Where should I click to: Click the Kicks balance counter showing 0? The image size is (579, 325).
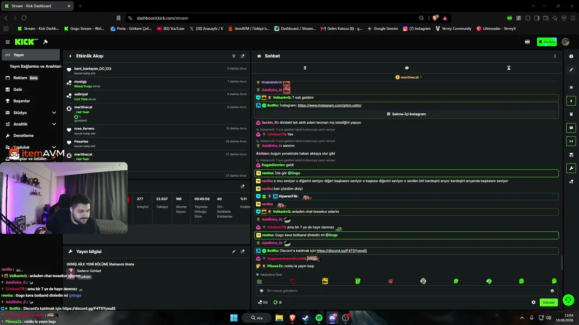pyautogui.click(x=278, y=302)
